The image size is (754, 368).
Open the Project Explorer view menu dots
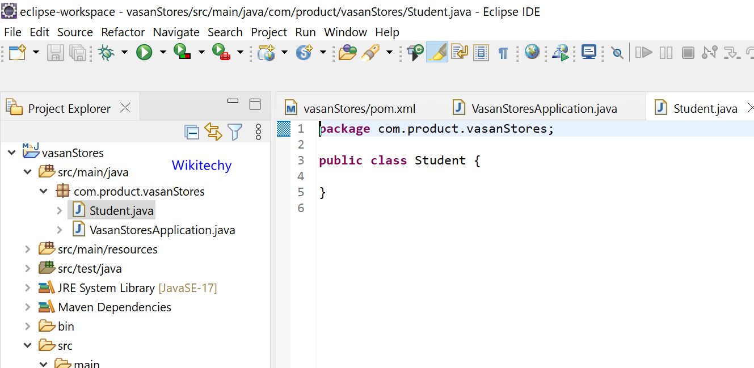[258, 131]
